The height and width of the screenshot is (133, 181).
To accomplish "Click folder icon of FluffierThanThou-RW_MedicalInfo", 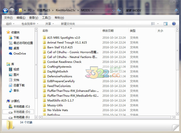I will [x=44, y=96].
